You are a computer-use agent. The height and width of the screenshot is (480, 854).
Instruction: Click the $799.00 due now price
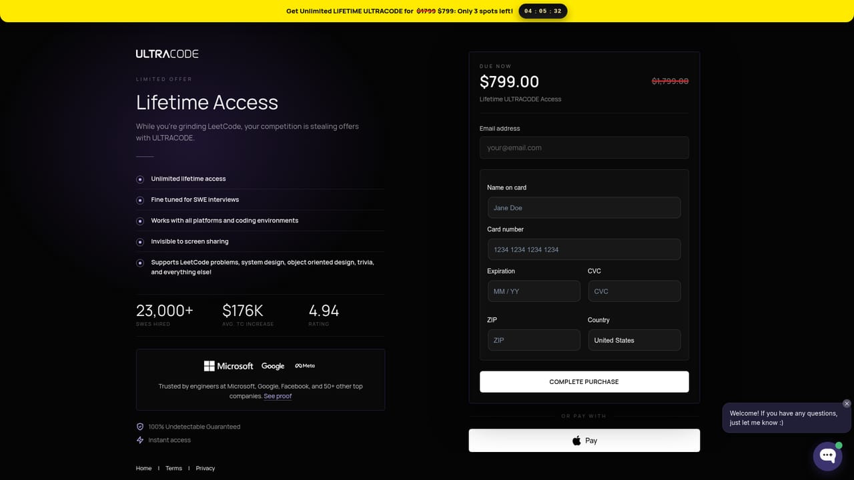509,82
